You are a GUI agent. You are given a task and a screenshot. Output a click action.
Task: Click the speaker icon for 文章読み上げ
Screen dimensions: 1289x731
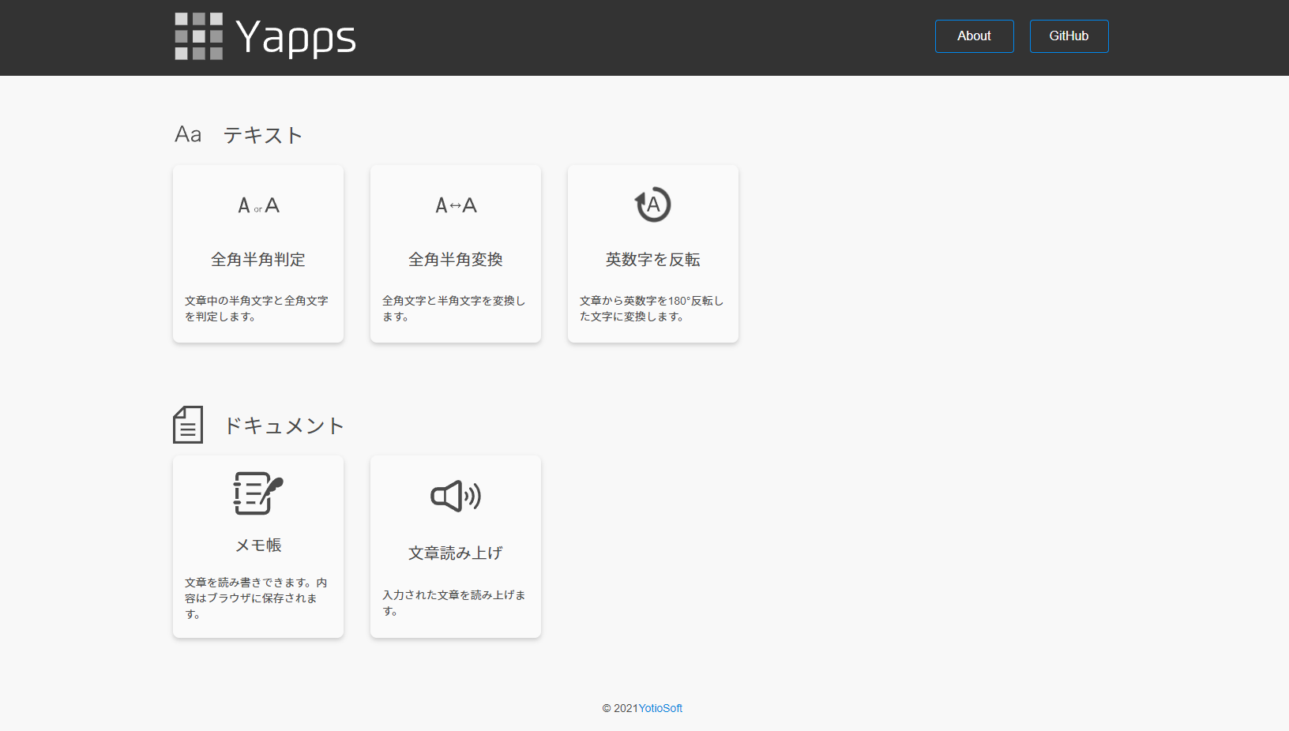[x=456, y=497]
